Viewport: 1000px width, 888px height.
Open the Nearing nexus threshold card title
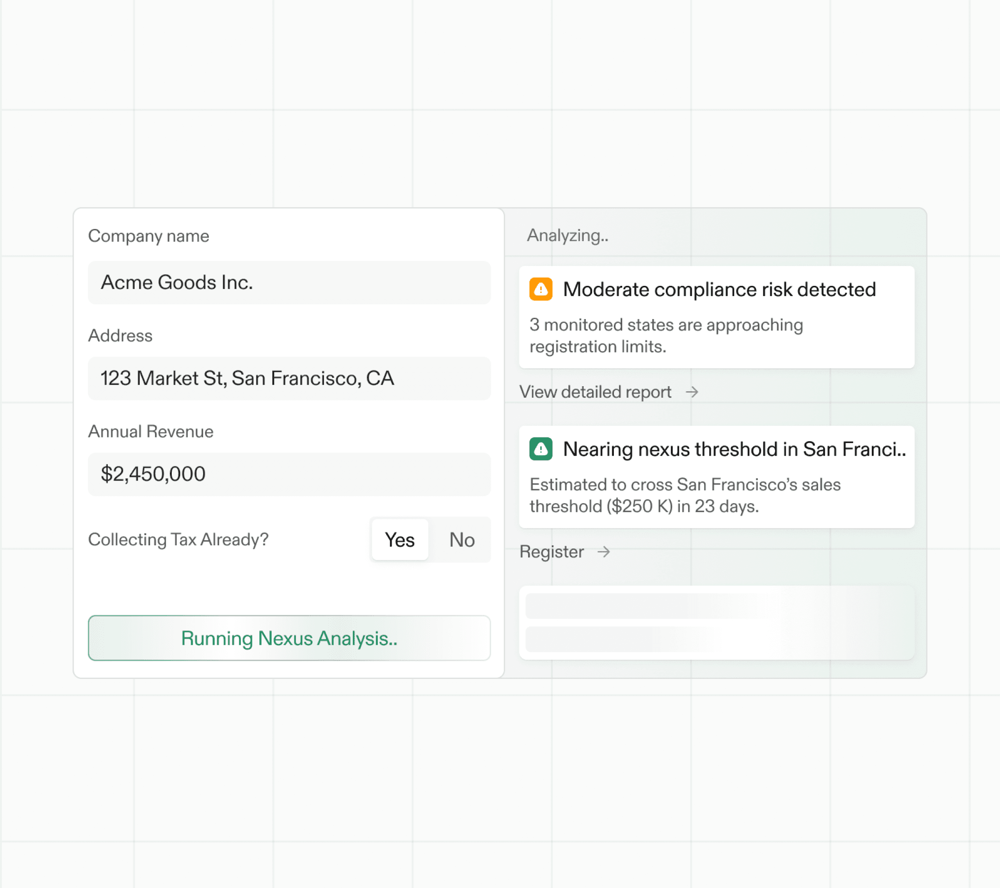click(x=734, y=449)
